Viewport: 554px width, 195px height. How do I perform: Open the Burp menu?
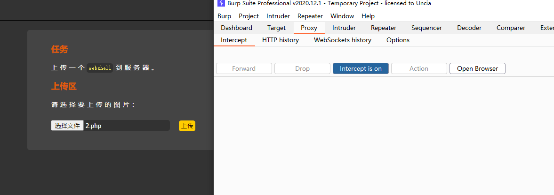[x=224, y=16]
